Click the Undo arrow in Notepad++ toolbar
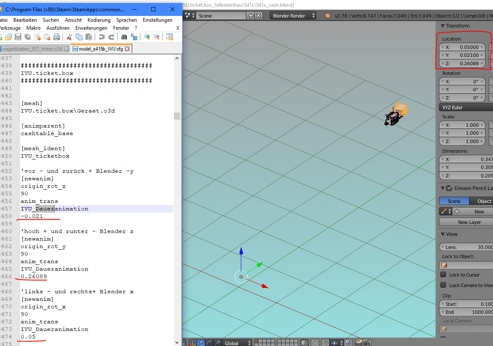 (102, 37)
